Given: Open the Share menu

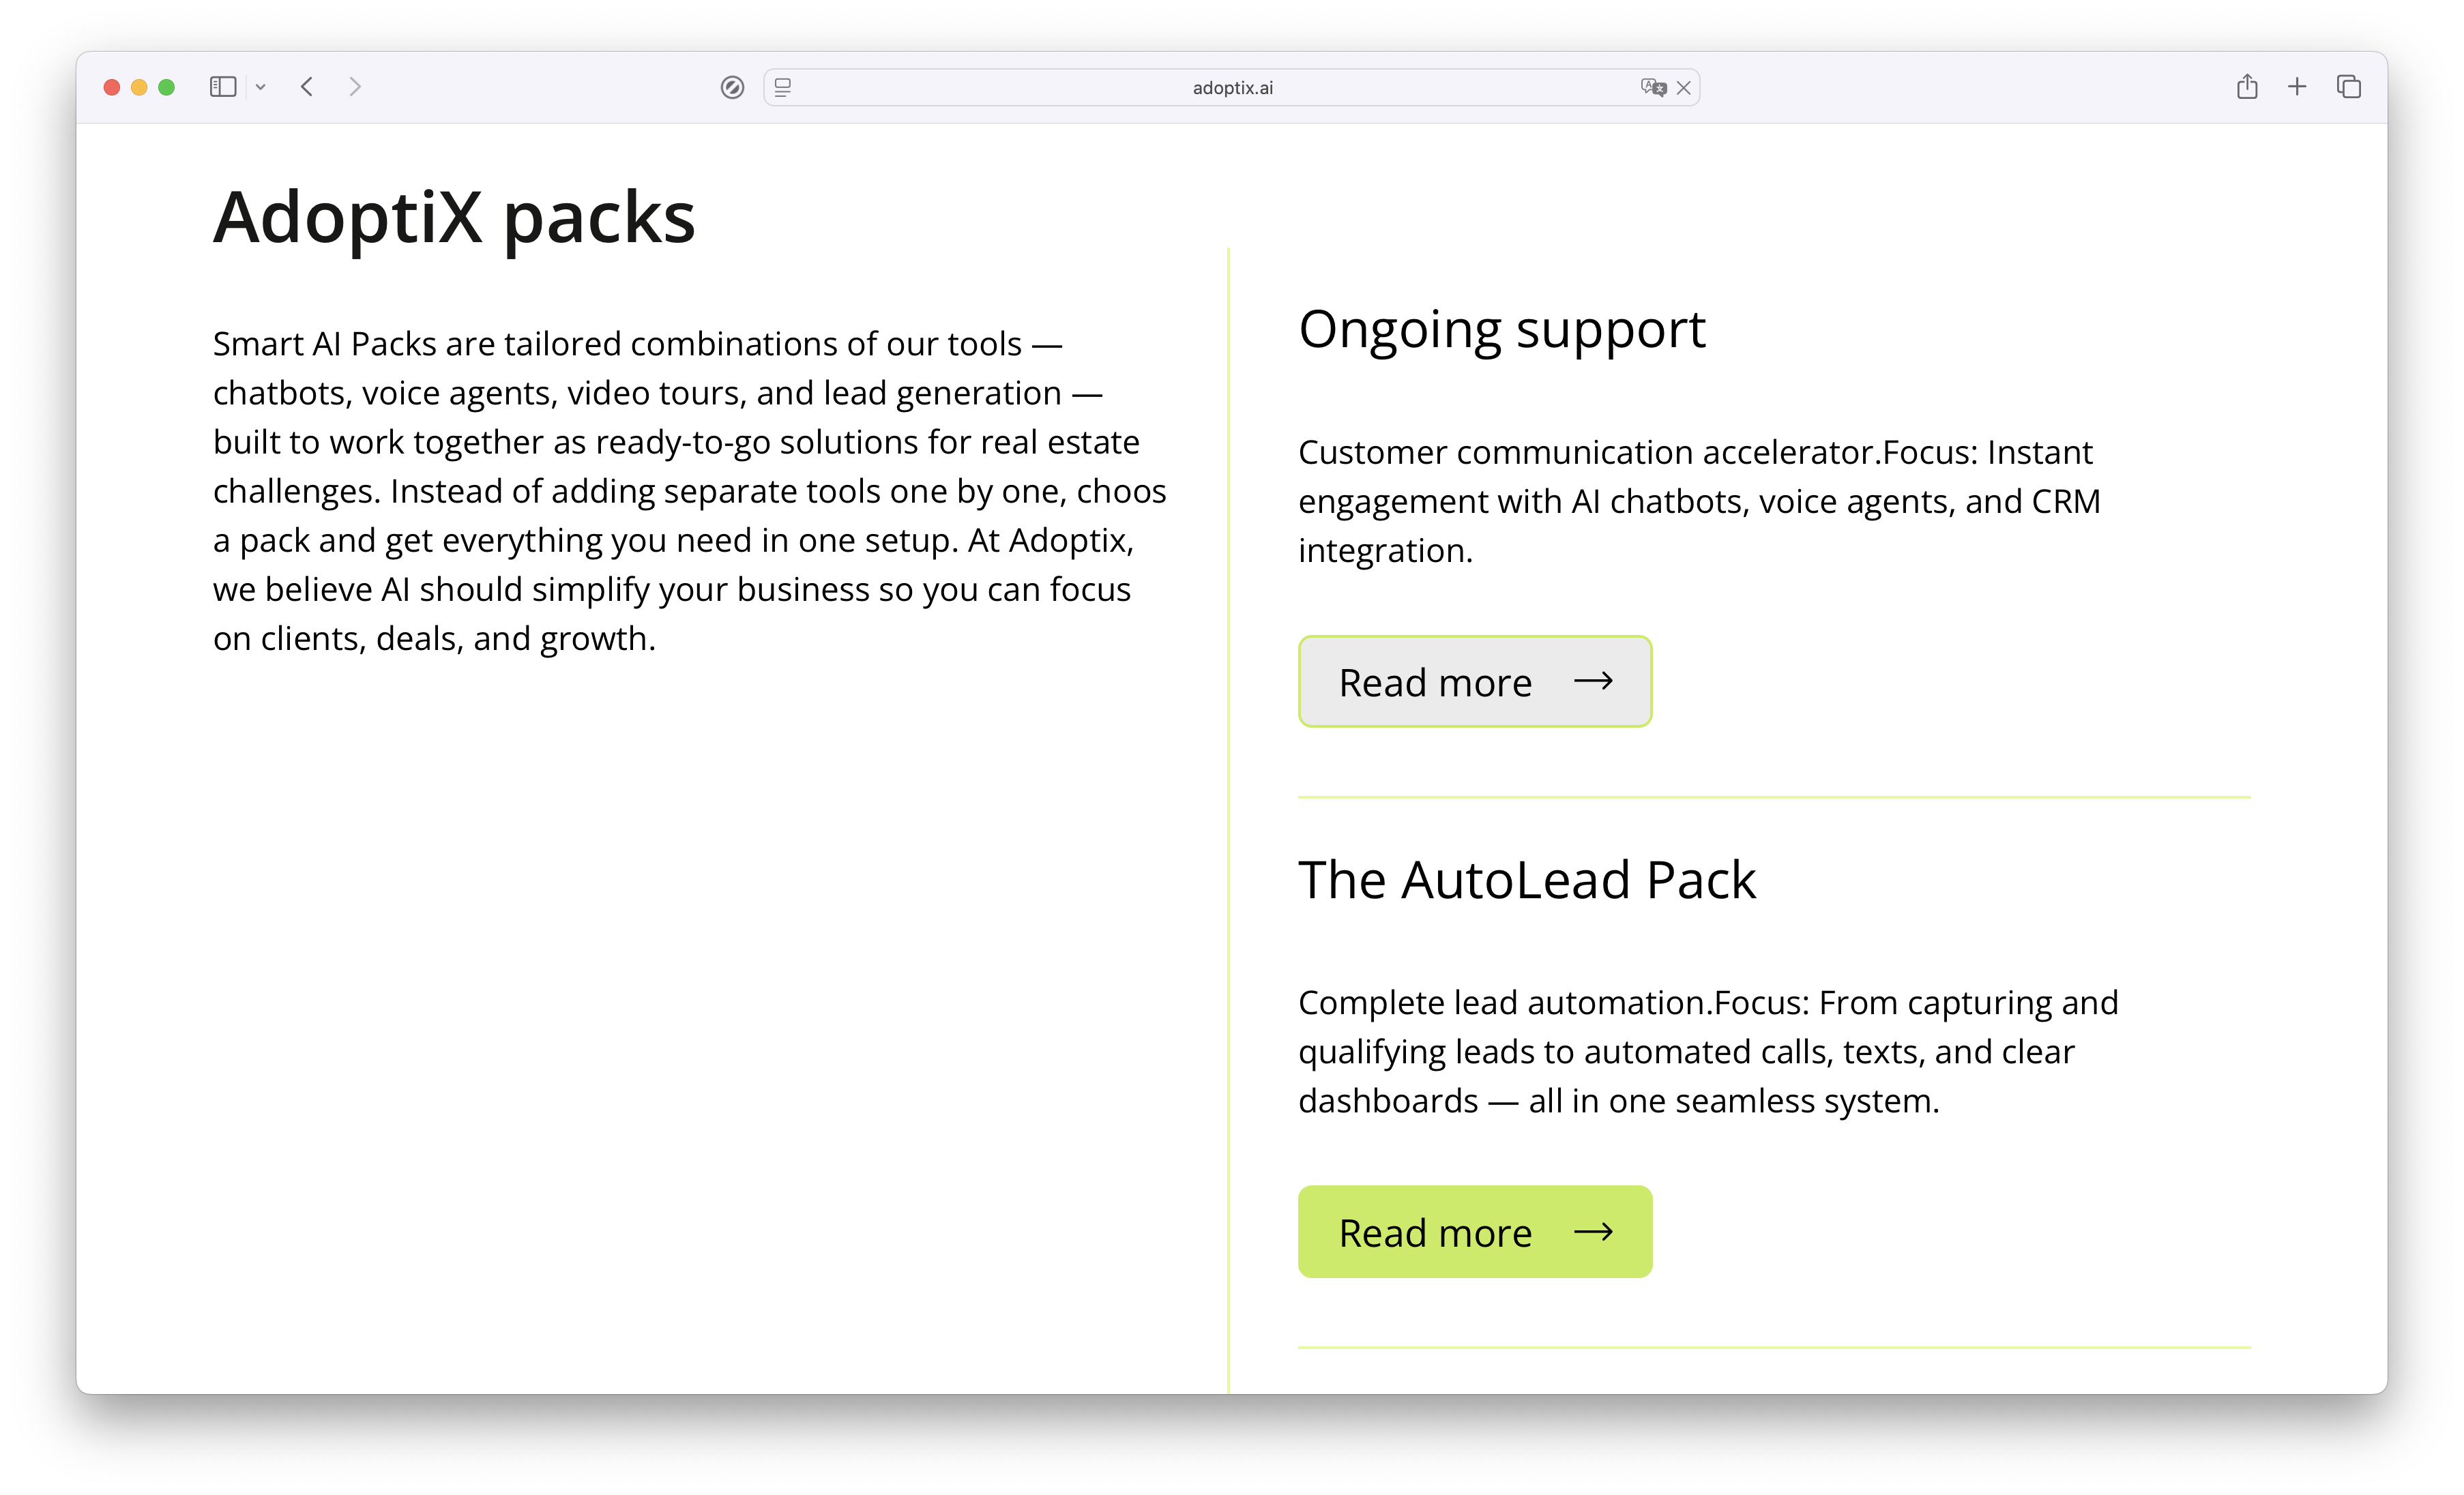Looking at the screenshot, I should [x=2247, y=87].
